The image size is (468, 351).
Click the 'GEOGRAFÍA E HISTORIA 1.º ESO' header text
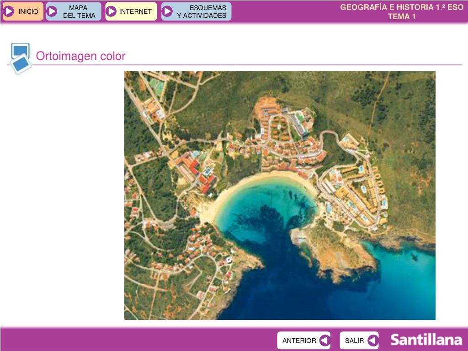402,7
